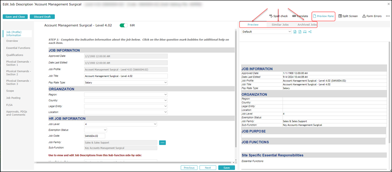Viewport: 392px width, 172px height.
Task: Run Spell check from the toolbar
Action: (x=279, y=16)
